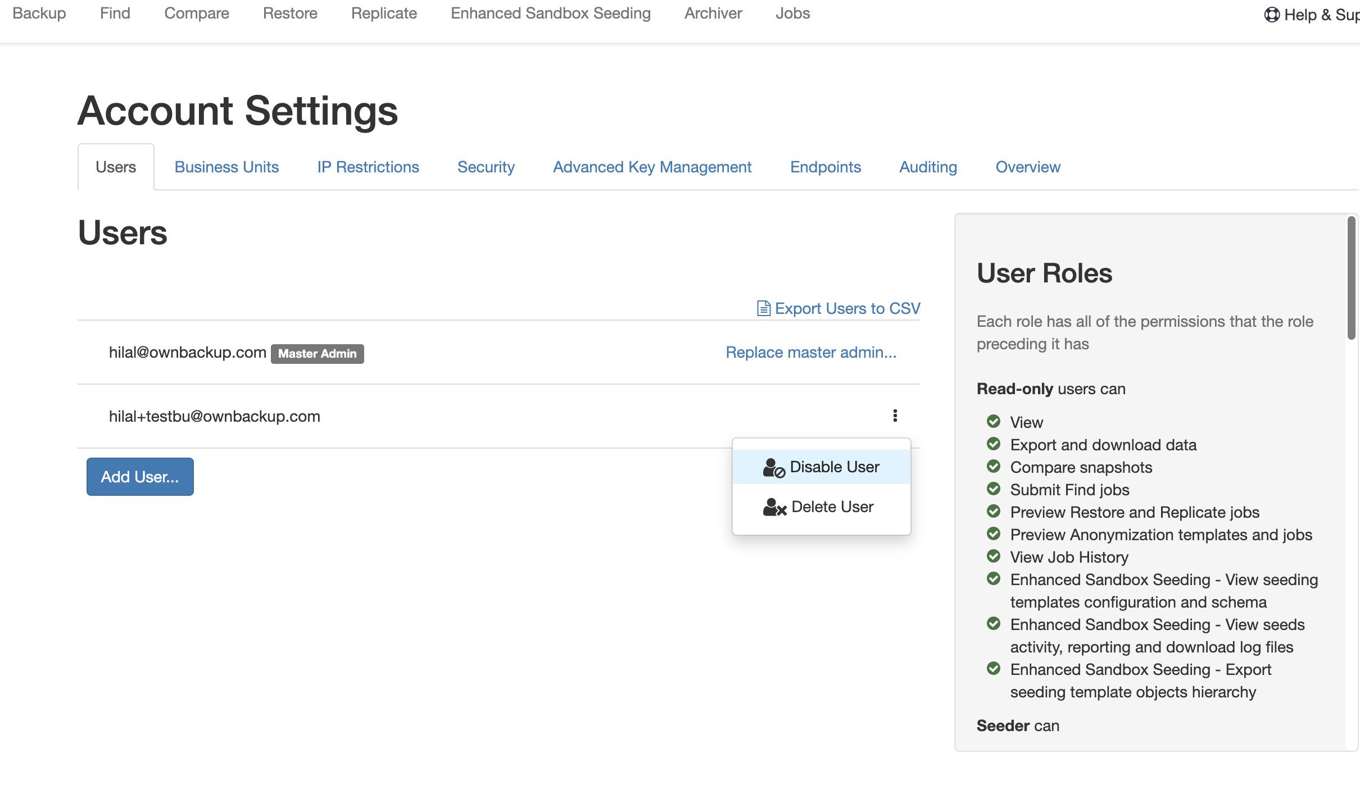Click the Help & Support lifebuoy icon
Screen dimensions: 1360x785
click(1271, 15)
